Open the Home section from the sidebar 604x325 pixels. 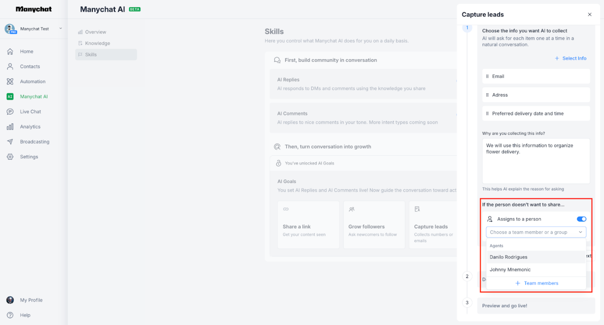(26, 51)
